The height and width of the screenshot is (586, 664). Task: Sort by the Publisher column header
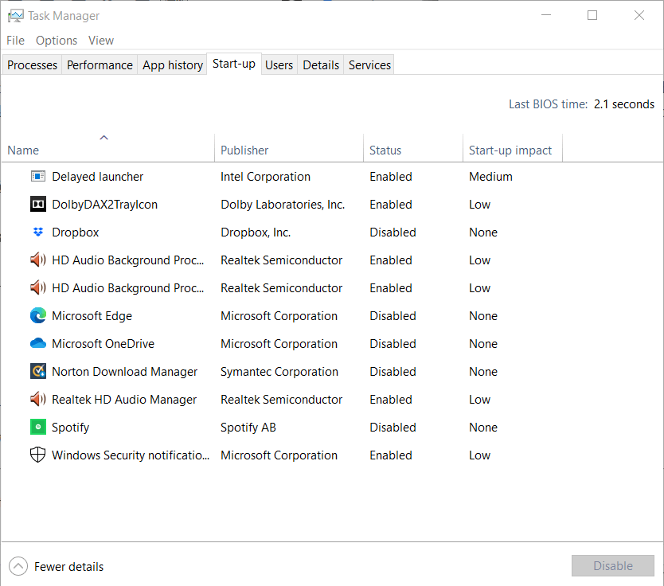pos(289,150)
